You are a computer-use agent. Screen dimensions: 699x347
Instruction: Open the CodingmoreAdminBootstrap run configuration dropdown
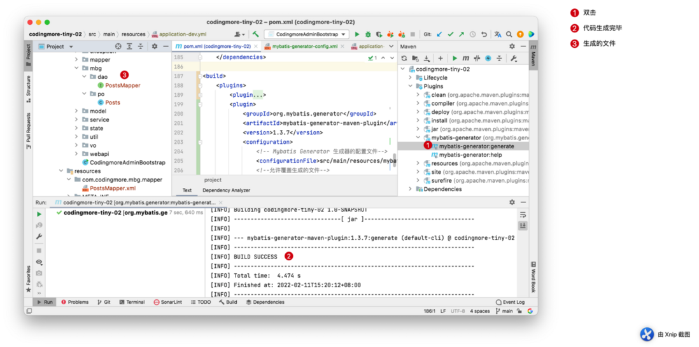click(307, 34)
